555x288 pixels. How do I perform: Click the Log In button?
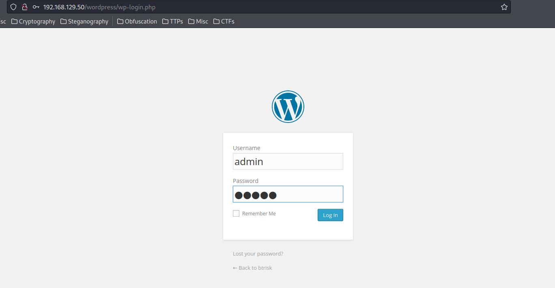330,215
